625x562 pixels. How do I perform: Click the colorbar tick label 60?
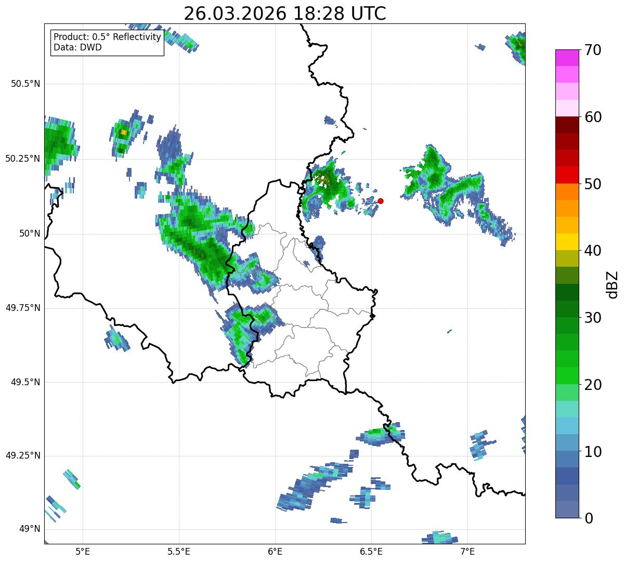592,117
